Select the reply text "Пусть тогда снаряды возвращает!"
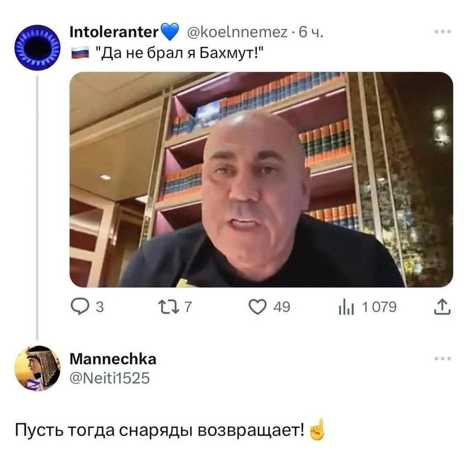The width and height of the screenshot is (468, 471). point(160,431)
